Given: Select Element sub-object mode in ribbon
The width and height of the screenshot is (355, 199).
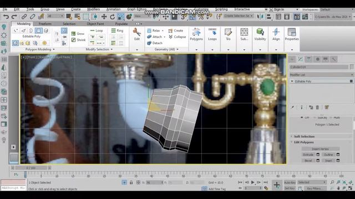Looking at the screenshot, I should point(46,30).
